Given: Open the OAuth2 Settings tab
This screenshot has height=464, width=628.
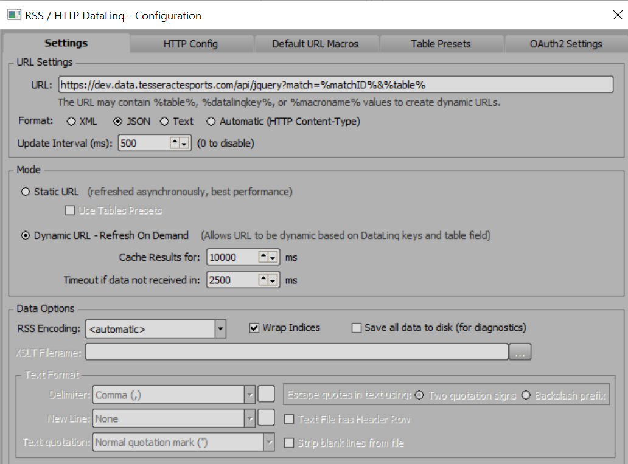Looking at the screenshot, I should tap(565, 44).
